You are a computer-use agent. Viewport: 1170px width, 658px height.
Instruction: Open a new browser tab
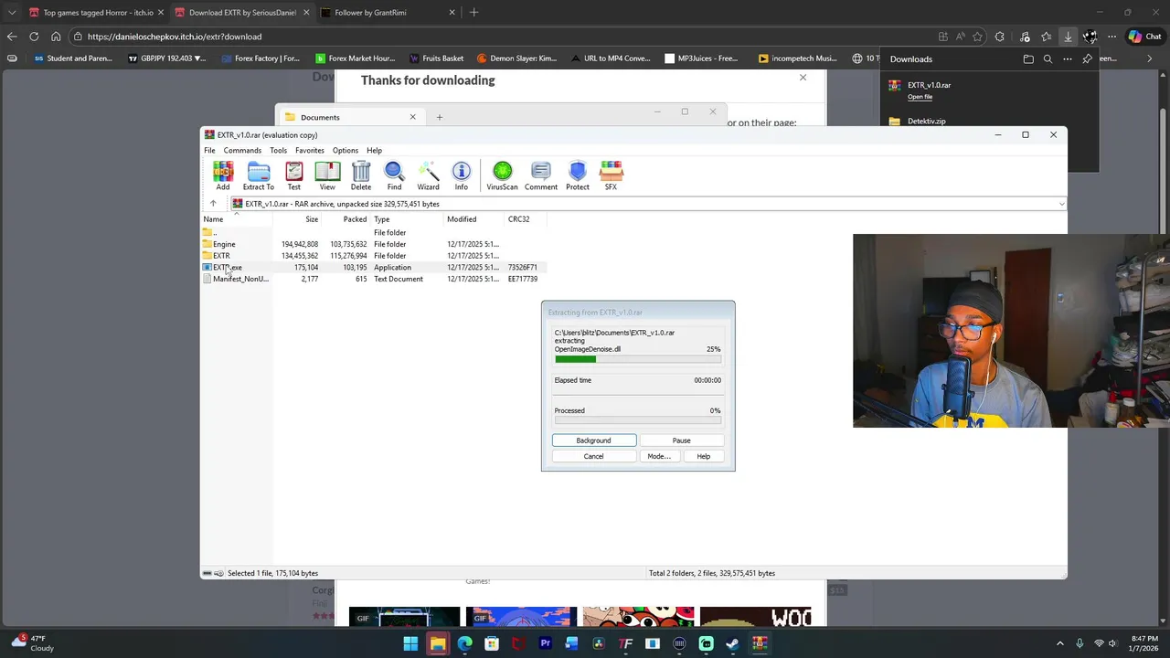(473, 13)
